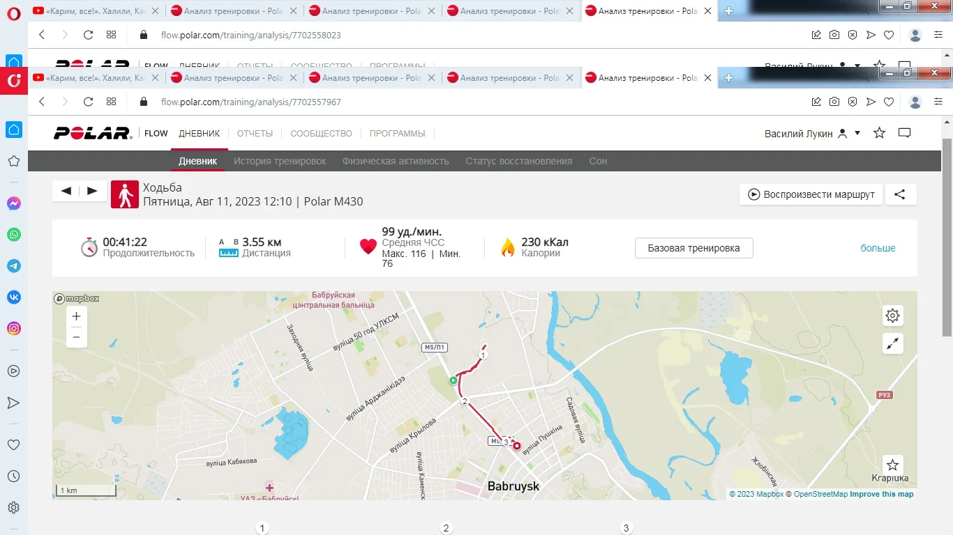Open Instagram in the Opera sidebar
Screen dimensions: 953x535
(14, 329)
